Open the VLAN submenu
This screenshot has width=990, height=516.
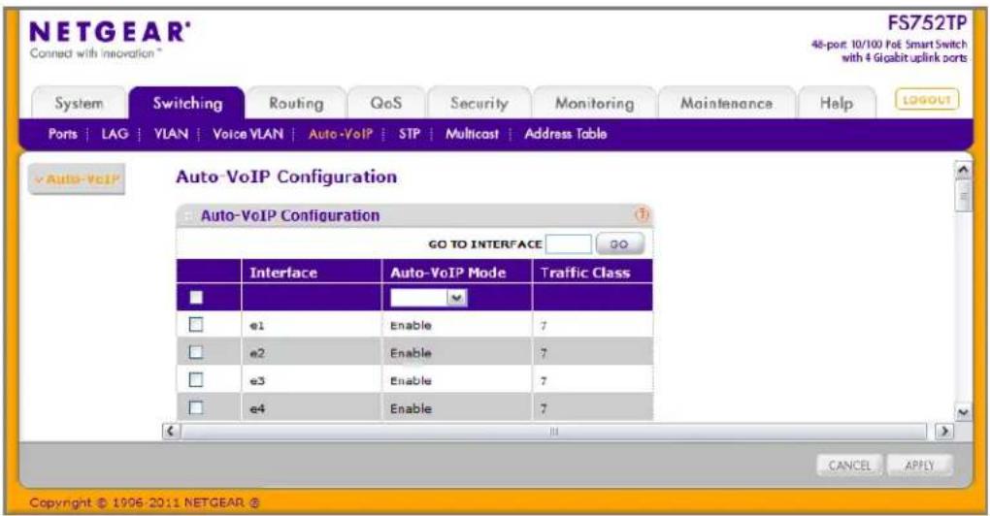tap(171, 134)
